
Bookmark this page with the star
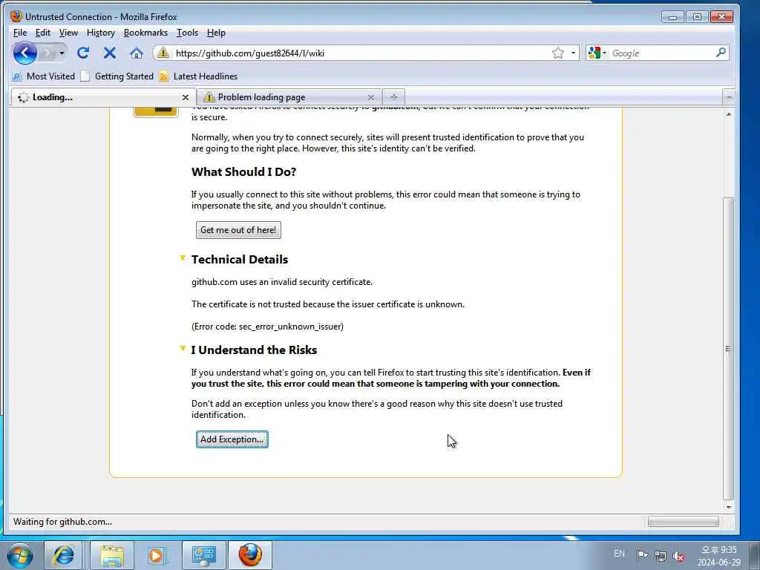click(558, 53)
